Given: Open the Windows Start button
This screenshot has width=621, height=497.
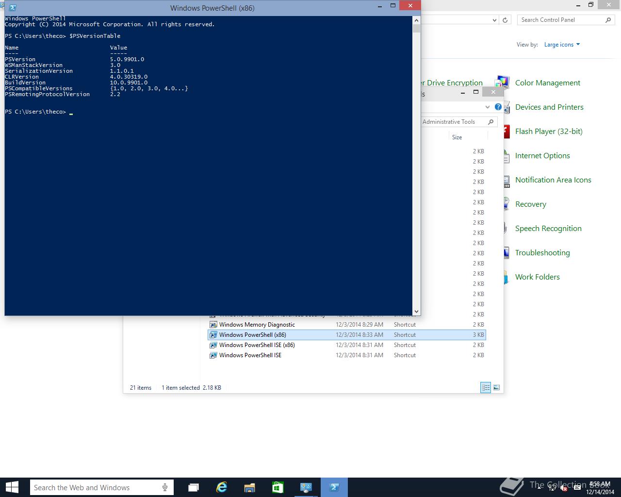Looking at the screenshot, I should tap(12, 487).
